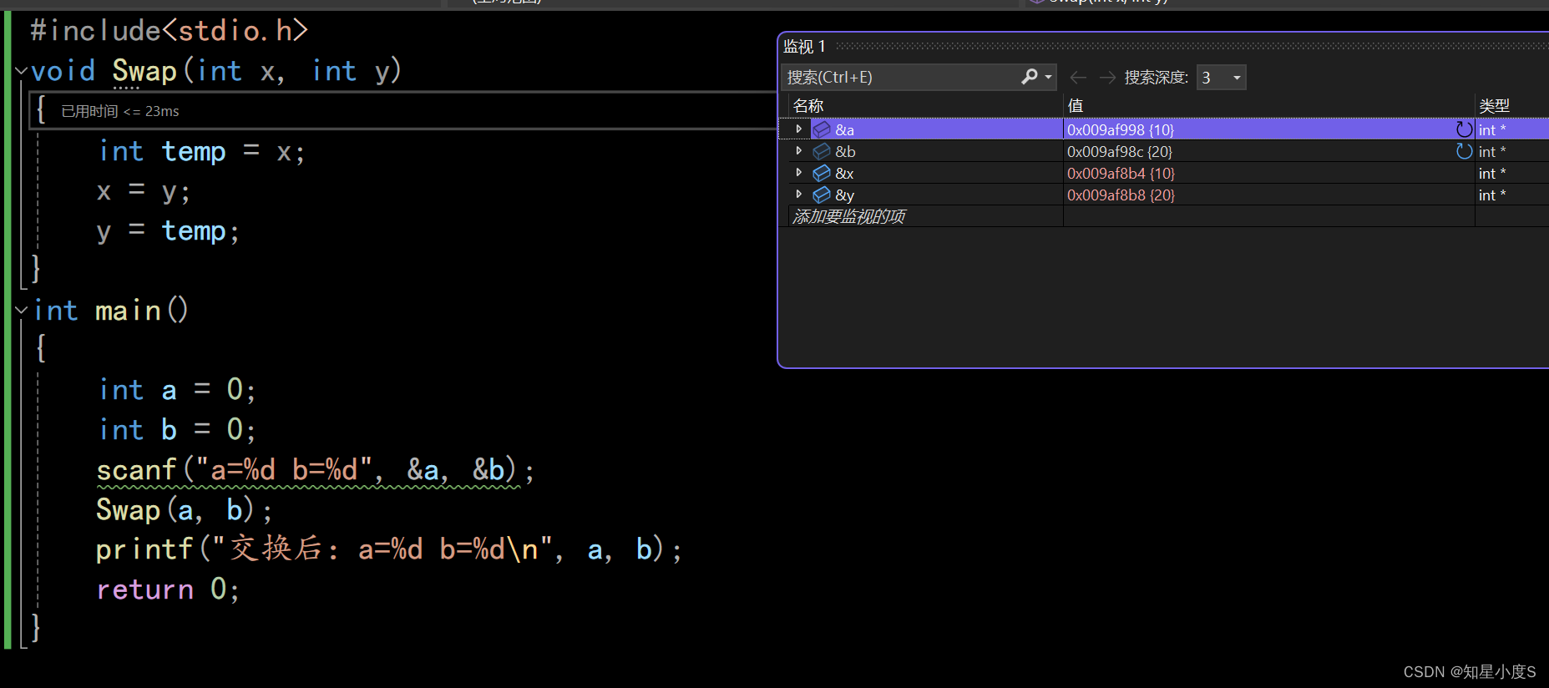Expand the &y watch entry
This screenshot has width=1549, height=688.
799,195
